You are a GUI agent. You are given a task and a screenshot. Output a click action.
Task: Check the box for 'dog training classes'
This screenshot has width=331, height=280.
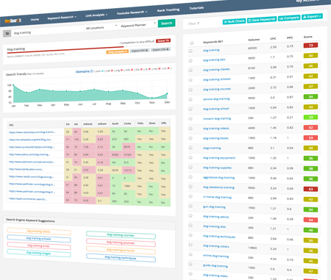191,70
